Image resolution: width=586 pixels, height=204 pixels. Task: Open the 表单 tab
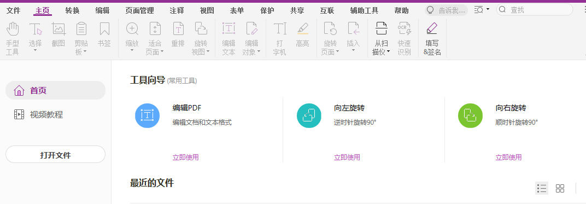click(237, 11)
